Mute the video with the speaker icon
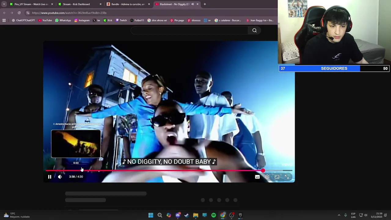 [x=60, y=177]
